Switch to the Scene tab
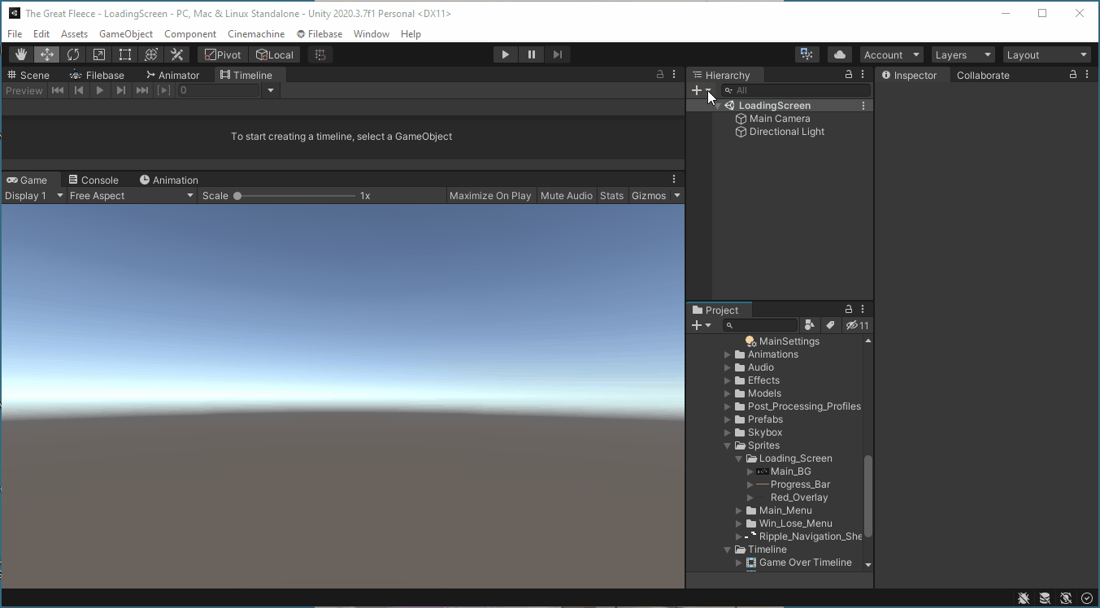This screenshot has width=1100, height=608. (x=28, y=75)
